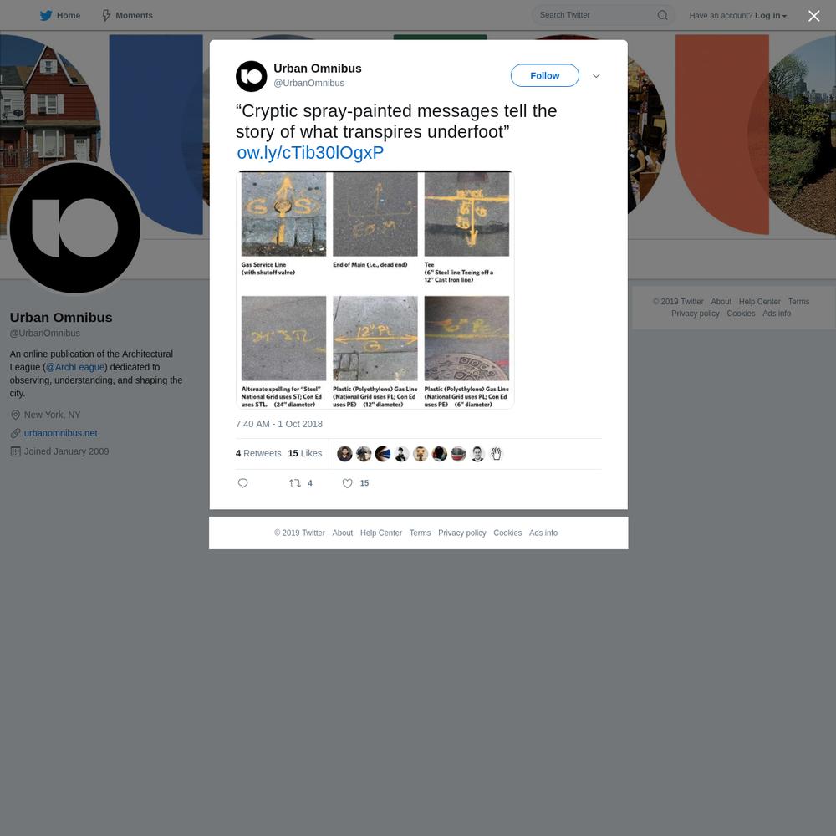Open urbanomnibus.net profile link
Screen dimensions: 836x836
pos(61,433)
